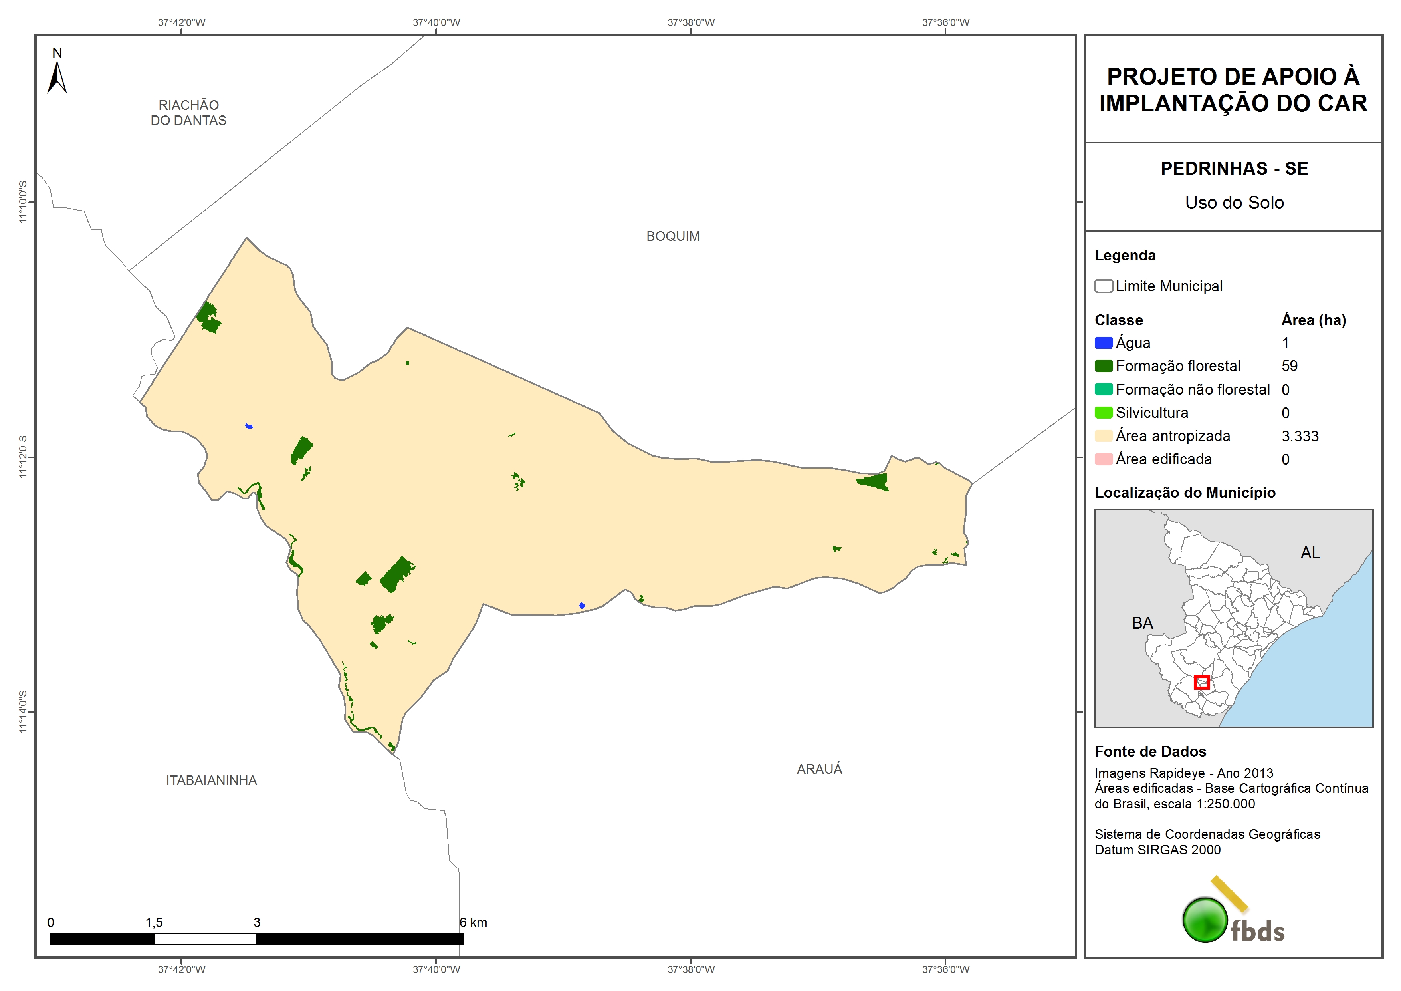Click the Formação não florestal swatch

tap(1103, 389)
